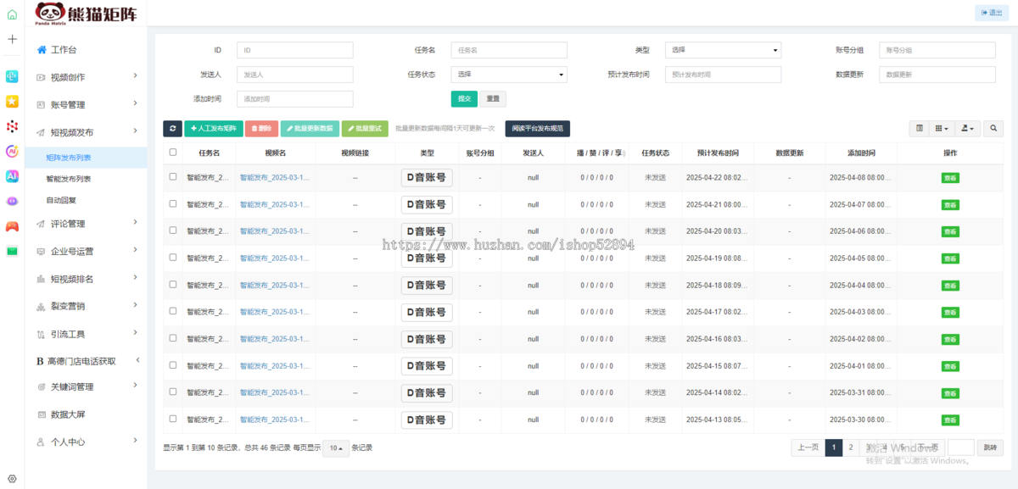This screenshot has width=1018, height=489.
Task: Open the red gamepad app icon
Action: (x=12, y=226)
